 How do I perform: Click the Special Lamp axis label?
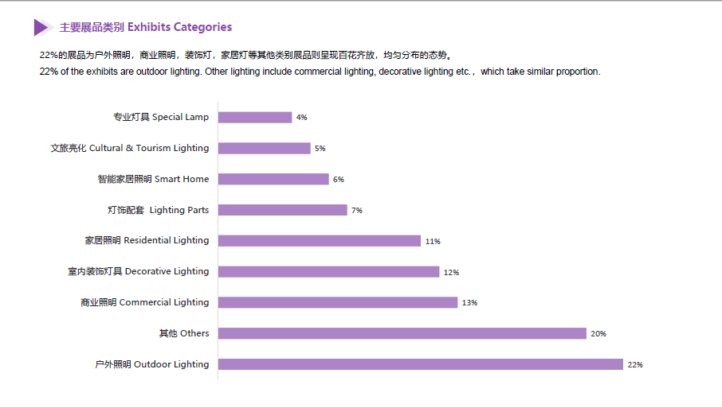coord(161,117)
